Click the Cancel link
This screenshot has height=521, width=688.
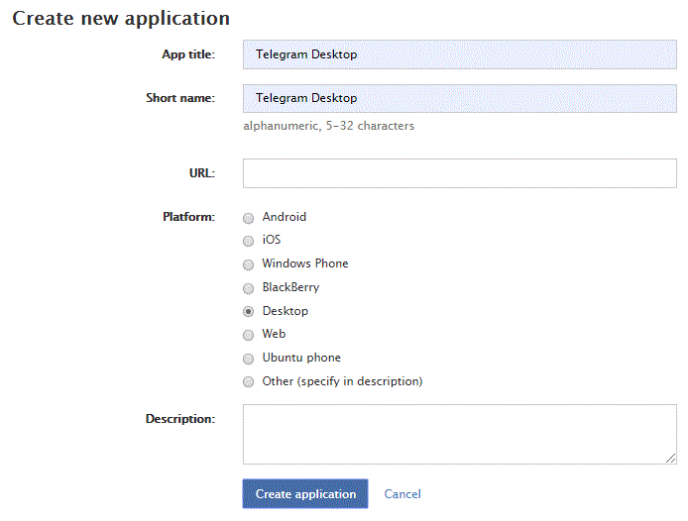point(402,494)
